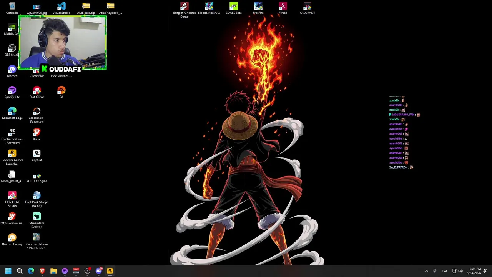Click the microphone tray icon
Viewport: 492px width, 277px height.
click(435, 271)
